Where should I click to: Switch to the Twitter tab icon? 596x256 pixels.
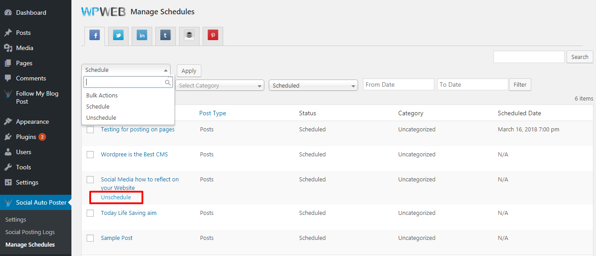coord(118,36)
